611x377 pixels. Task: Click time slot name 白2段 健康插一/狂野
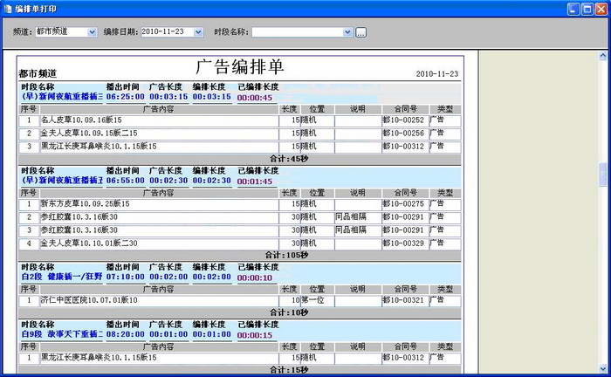62,277
